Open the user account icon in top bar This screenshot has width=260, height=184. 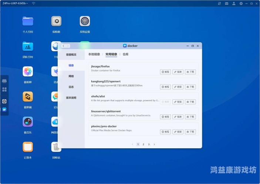(234, 3)
